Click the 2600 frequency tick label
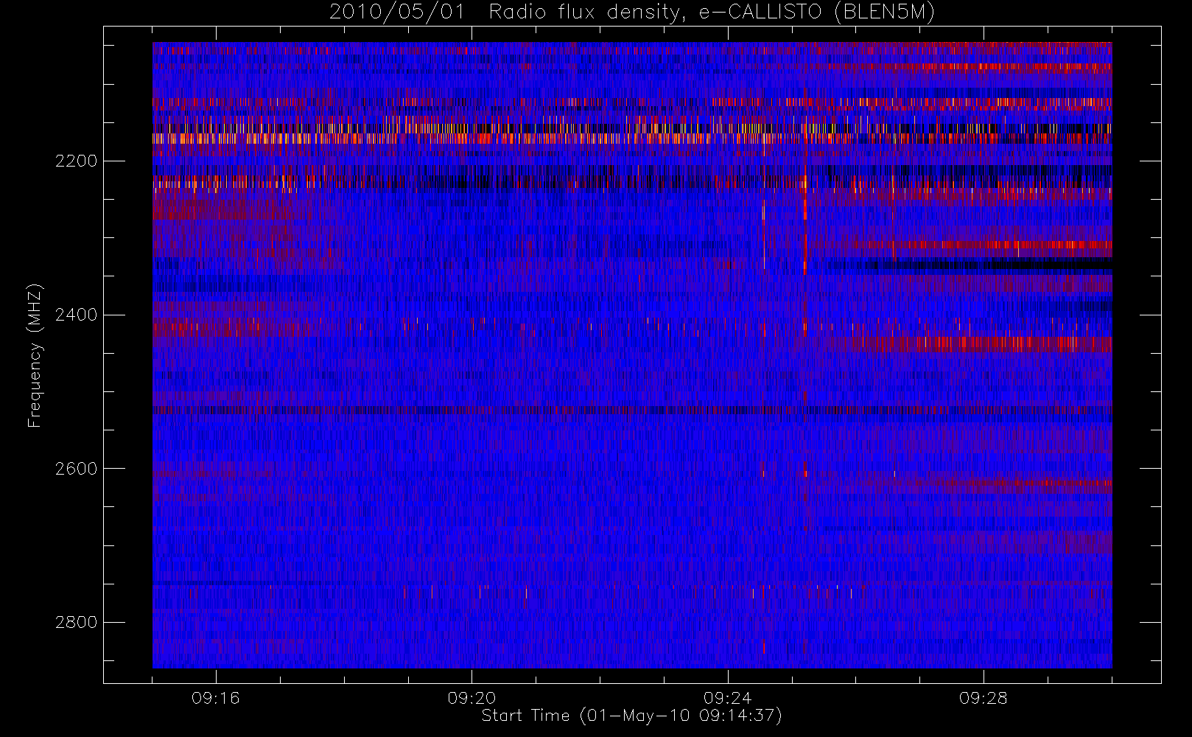 (x=76, y=469)
